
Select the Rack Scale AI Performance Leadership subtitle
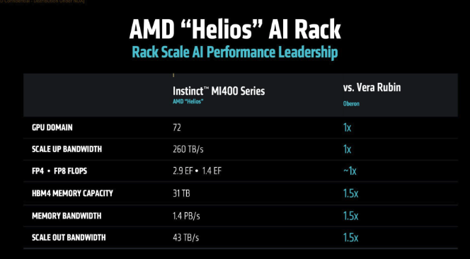tap(235, 52)
